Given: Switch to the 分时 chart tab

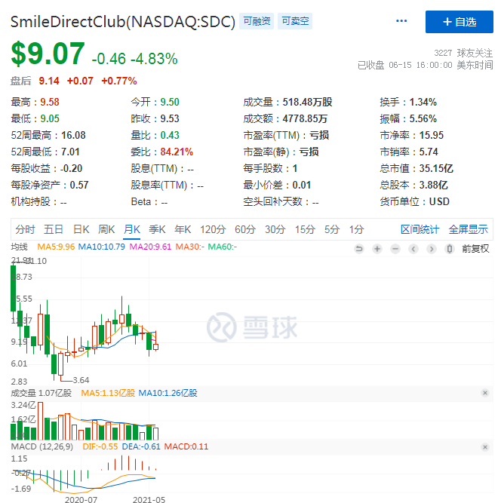Looking at the screenshot, I should (25, 229).
